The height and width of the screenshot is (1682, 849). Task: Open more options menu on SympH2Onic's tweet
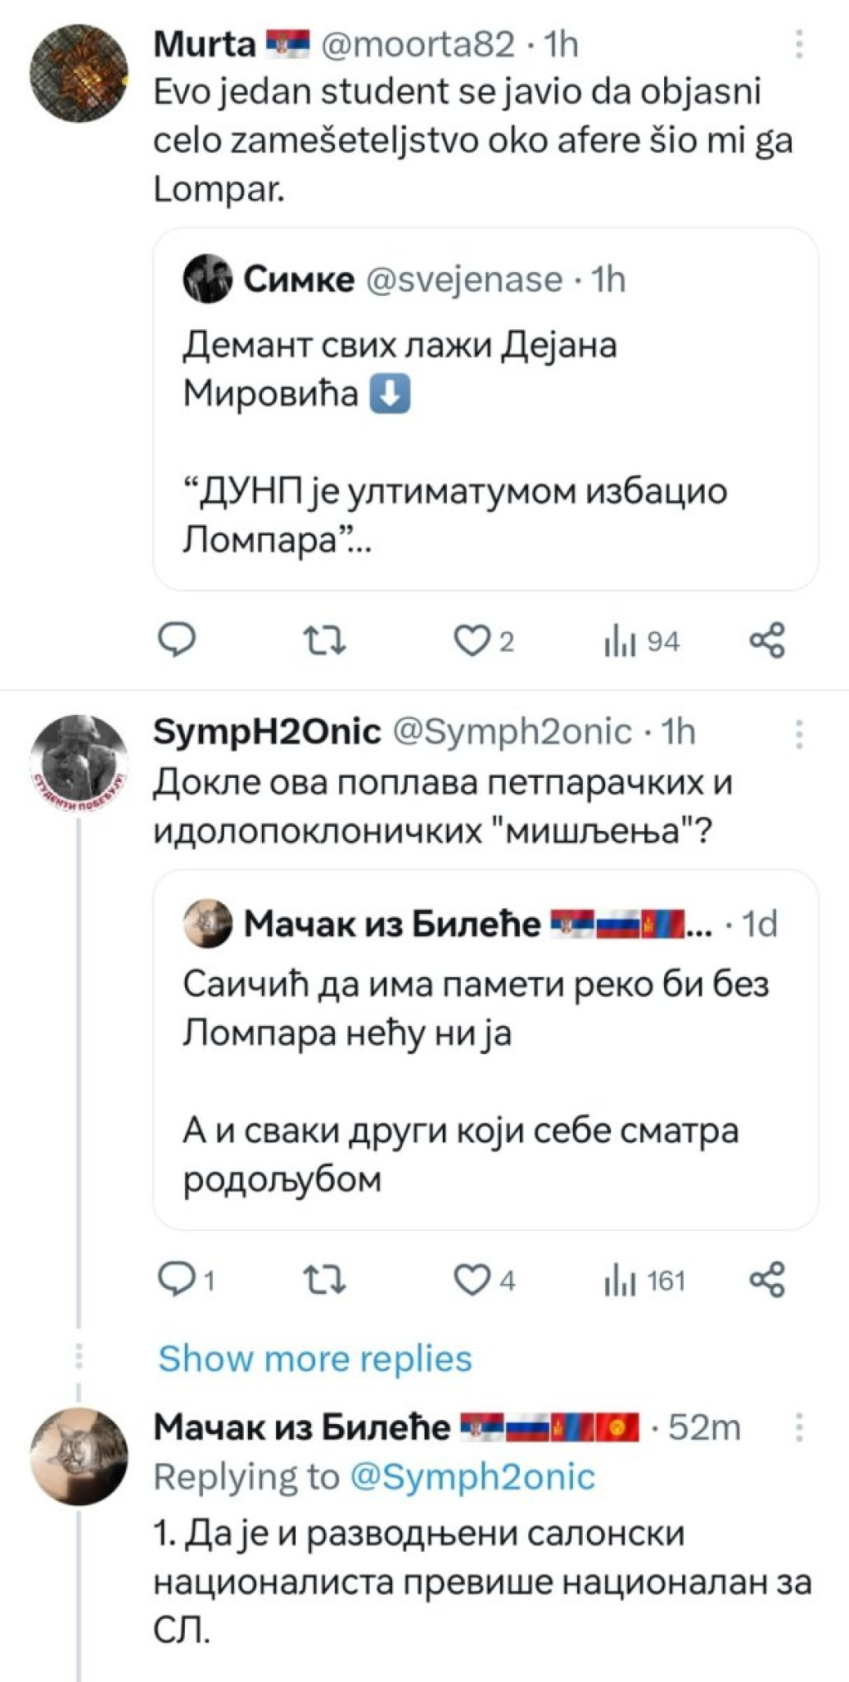799,732
